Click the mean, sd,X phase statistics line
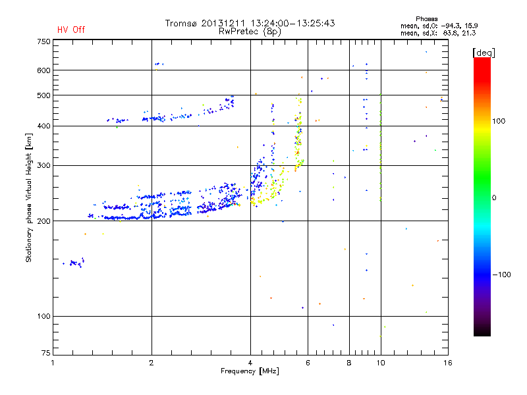 (x=438, y=33)
